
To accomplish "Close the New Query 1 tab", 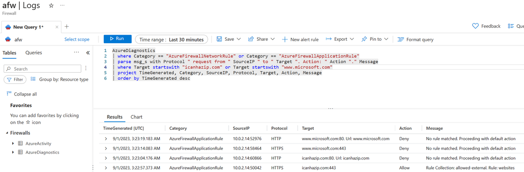I will click(x=57, y=27).
